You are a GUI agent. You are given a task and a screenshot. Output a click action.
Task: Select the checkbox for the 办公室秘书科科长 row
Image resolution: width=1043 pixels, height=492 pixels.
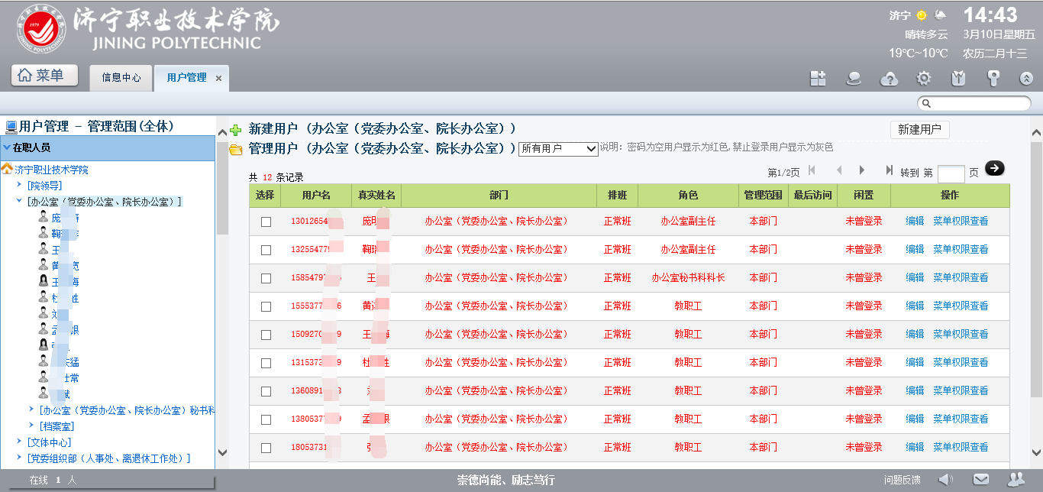(x=266, y=278)
